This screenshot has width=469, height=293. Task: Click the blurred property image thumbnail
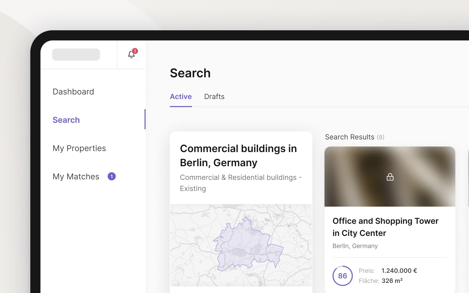click(x=390, y=177)
